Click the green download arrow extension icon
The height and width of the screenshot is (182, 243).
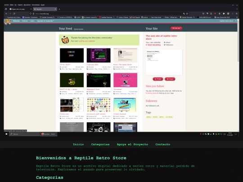click(x=220, y=13)
